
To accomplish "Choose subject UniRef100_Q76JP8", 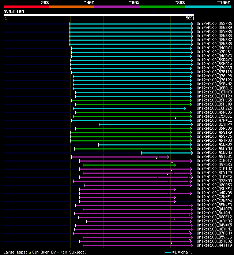I will click(214, 76).
